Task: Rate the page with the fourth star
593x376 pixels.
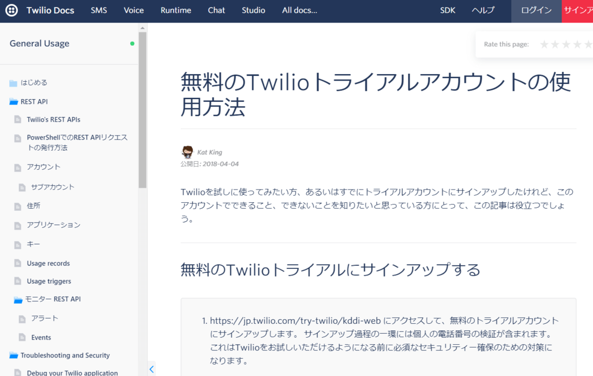Action: (577, 45)
